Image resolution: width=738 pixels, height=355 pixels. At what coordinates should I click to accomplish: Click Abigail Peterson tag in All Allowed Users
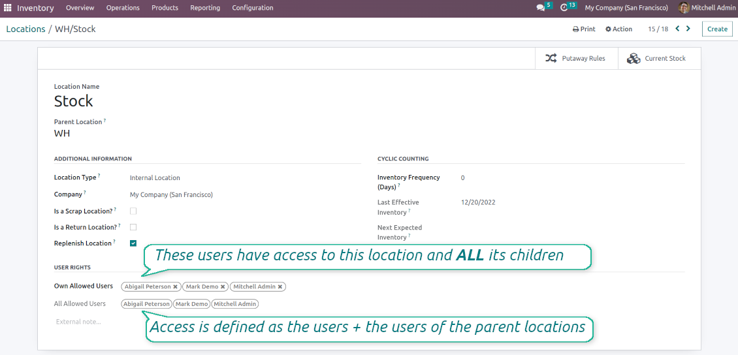click(146, 304)
